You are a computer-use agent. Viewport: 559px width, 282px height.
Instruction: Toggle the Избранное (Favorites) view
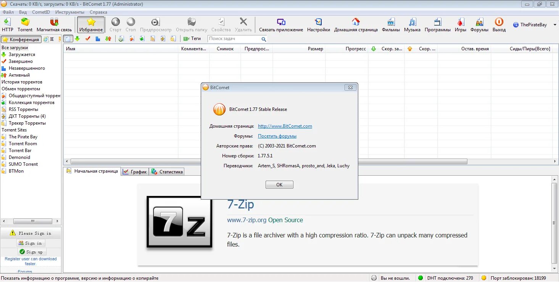91,24
